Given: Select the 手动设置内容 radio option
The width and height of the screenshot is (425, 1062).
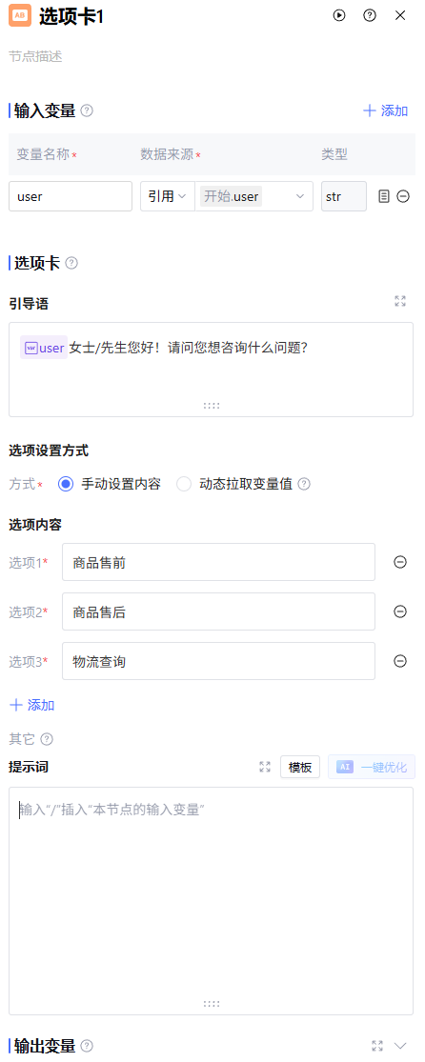Looking at the screenshot, I should click(66, 484).
